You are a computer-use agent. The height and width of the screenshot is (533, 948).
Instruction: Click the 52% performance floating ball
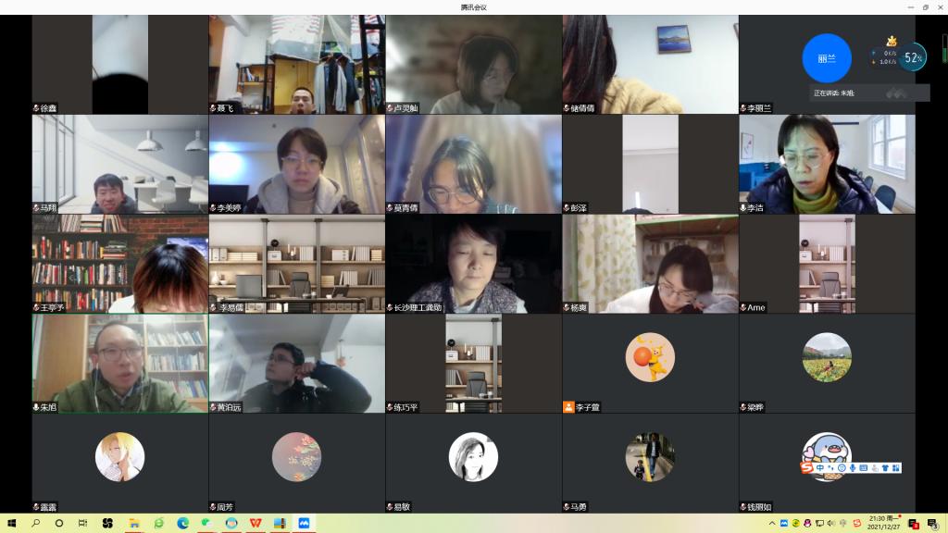(x=913, y=57)
